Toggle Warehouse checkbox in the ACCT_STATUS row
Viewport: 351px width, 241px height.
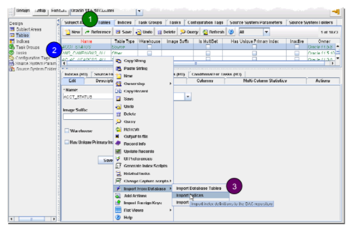click(x=150, y=47)
